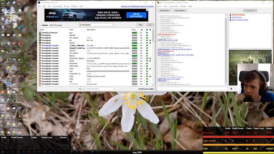Click the GameRanger title bar icon

tap(39, 3)
